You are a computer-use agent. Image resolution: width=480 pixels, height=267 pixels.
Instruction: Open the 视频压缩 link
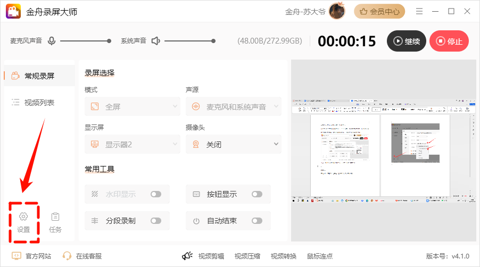coord(247,256)
